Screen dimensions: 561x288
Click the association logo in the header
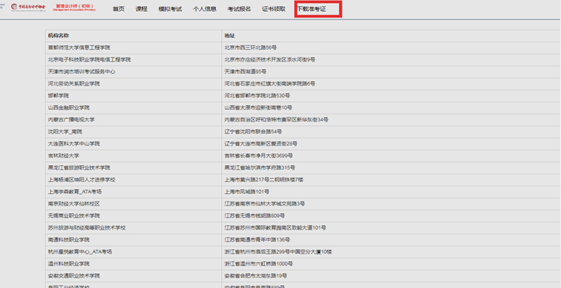pos(28,7)
